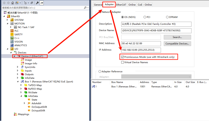The width and height of the screenshot is (209, 121).
Task: Expand the Inputs node
Action: [x=18, y=71]
